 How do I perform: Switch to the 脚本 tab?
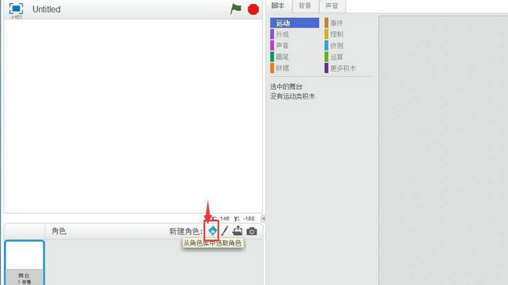(278, 5)
